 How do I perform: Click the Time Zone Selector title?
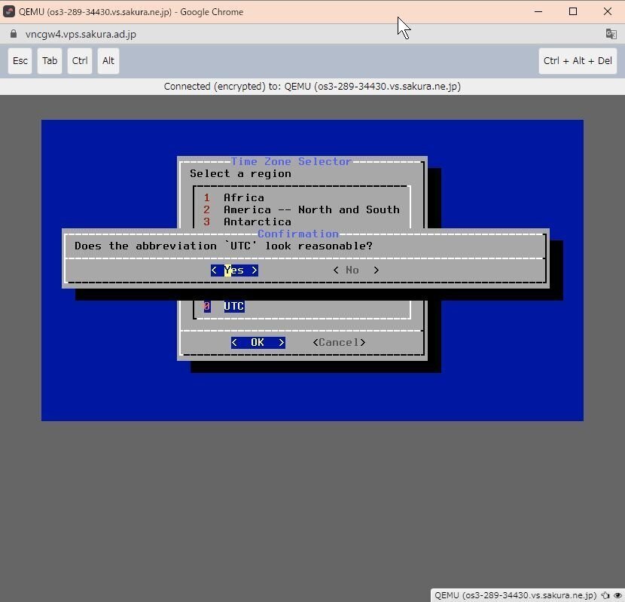(x=291, y=161)
